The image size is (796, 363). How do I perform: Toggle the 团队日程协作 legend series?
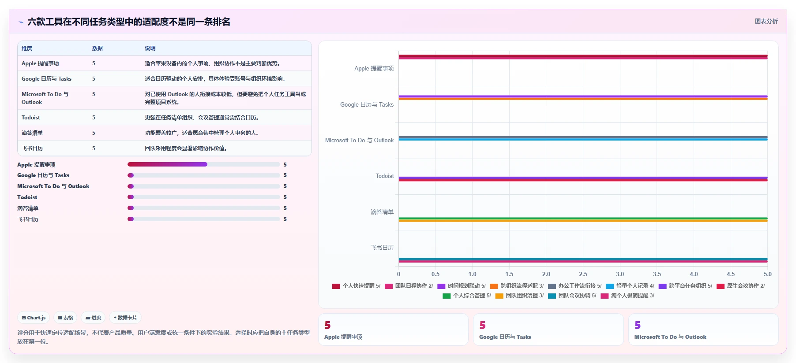pos(409,286)
